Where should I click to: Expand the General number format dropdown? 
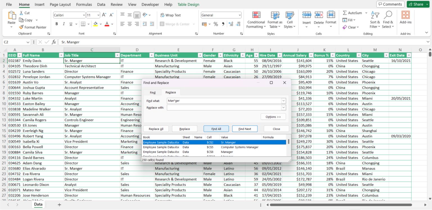click(x=239, y=15)
